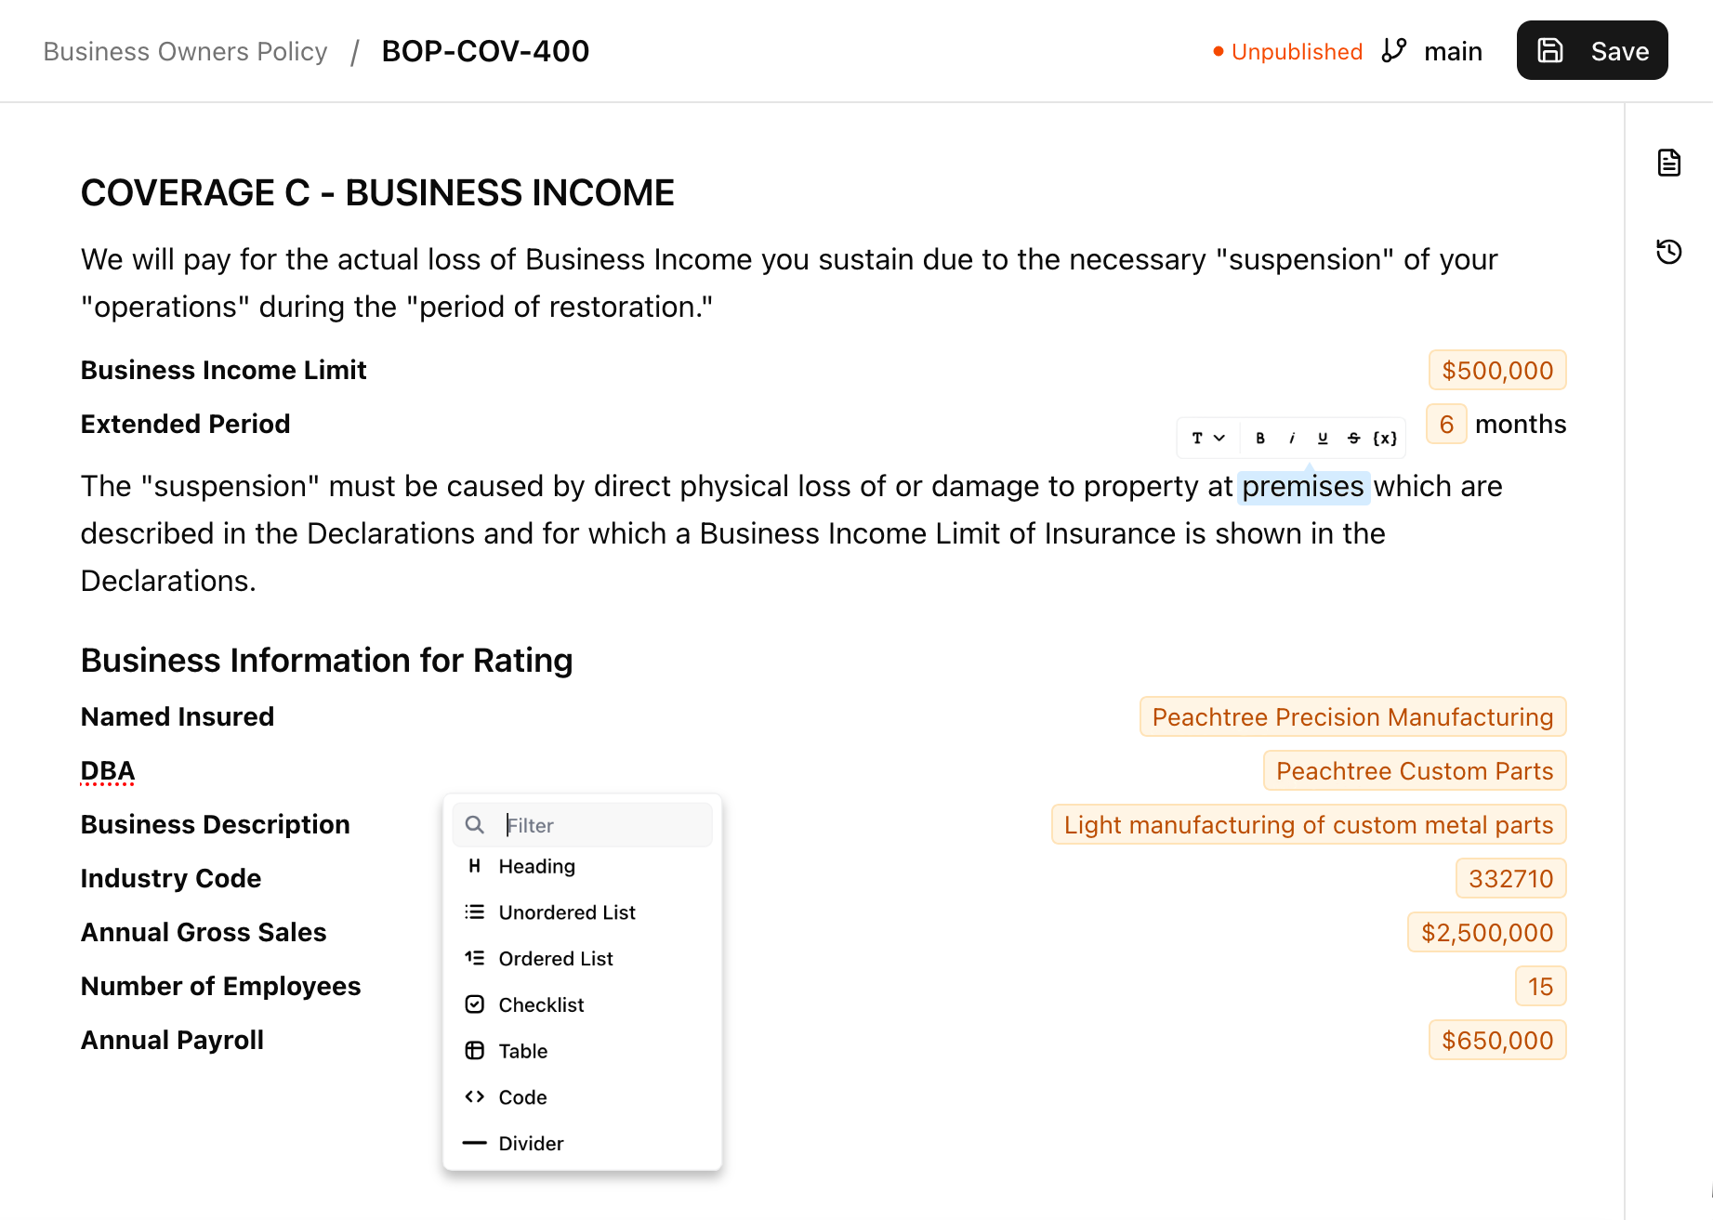Toggle strikethrough formatting in floating toolbar
1713x1220 pixels.
click(1352, 438)
